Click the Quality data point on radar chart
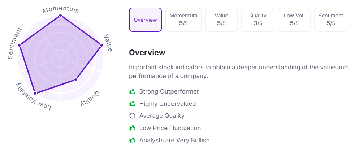Image resolution: width=359 pixels, height=151 pixels. (75, 79)
